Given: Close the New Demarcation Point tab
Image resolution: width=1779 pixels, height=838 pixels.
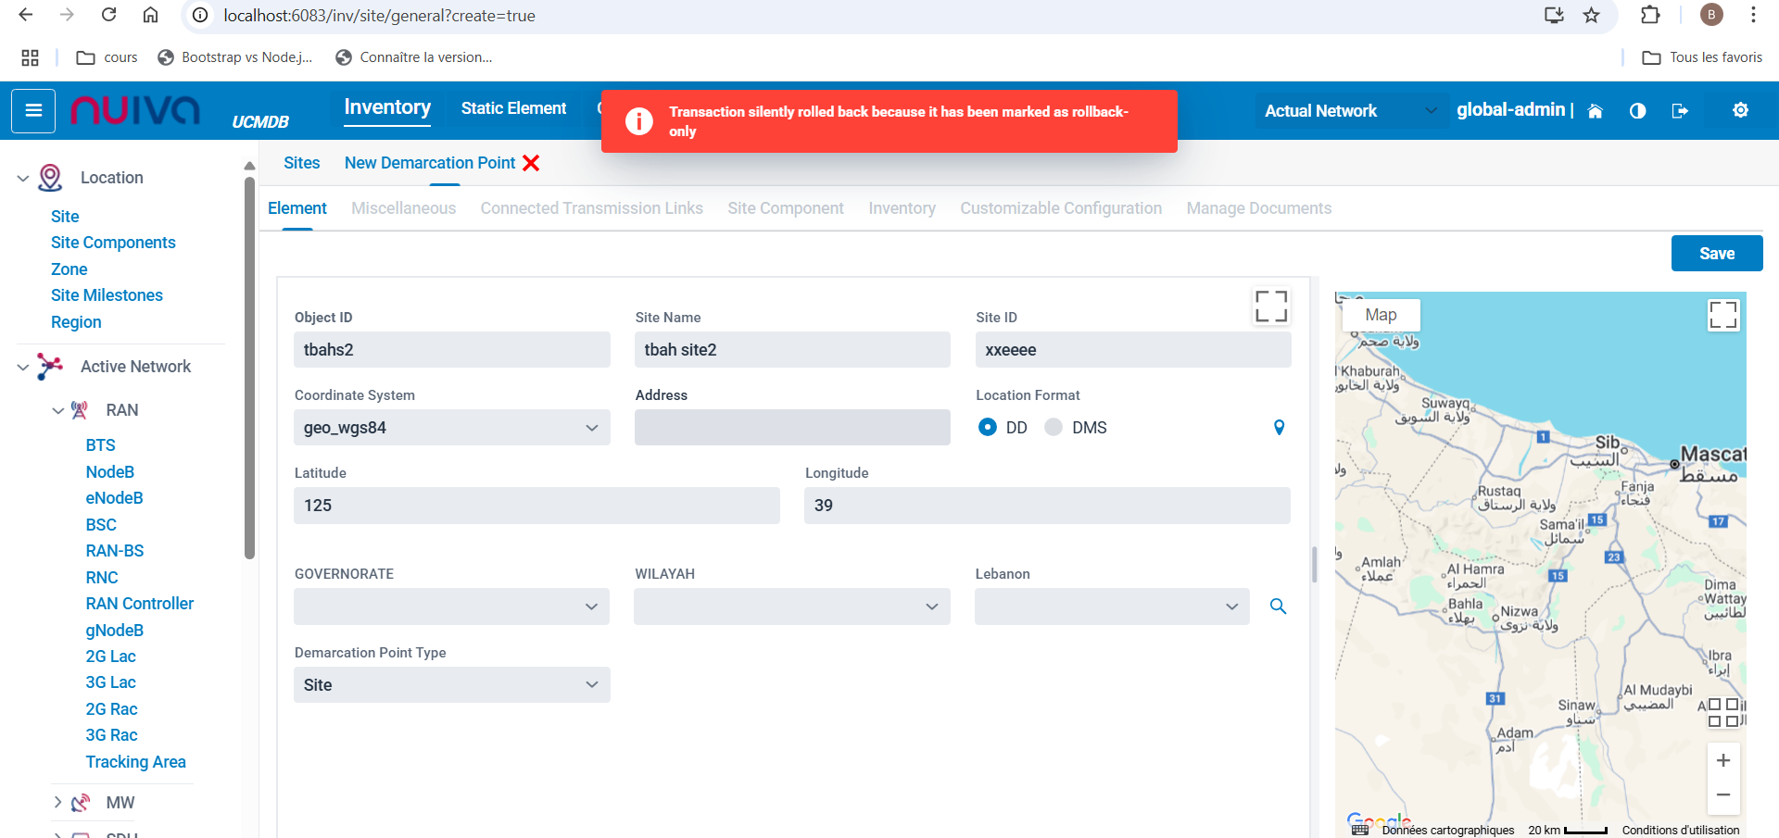Looking at the screenshot, I should 531,163.
